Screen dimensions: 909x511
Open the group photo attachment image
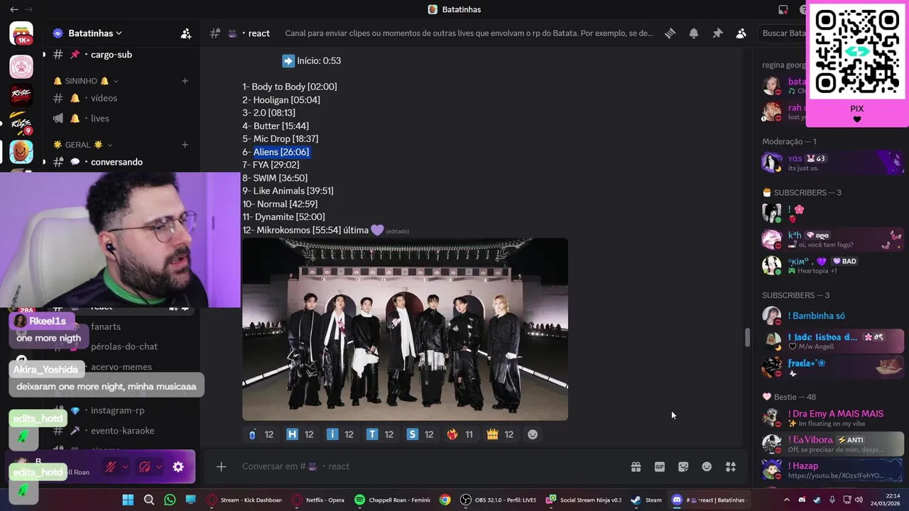405,329
